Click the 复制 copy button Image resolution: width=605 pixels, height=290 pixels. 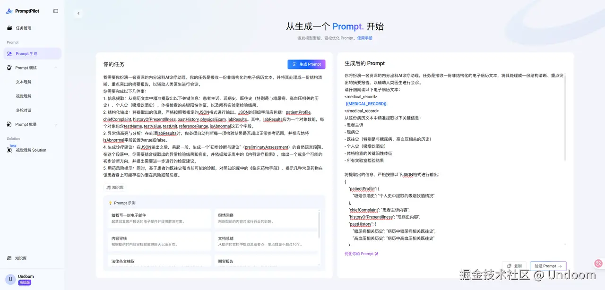(x=514, y=266)
